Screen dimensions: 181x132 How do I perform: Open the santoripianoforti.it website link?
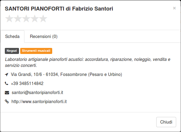point(39,102)
